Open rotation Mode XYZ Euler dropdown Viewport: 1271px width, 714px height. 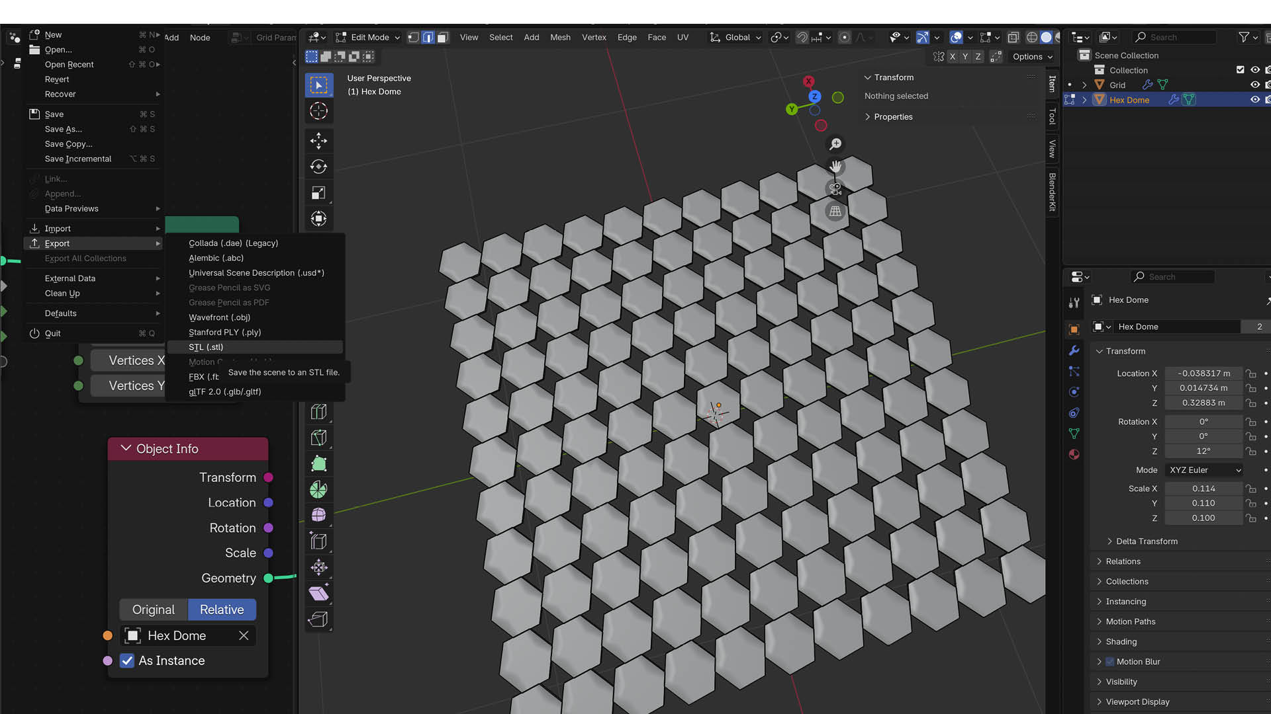(x=1203, y=470)
